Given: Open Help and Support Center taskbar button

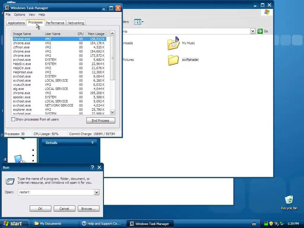Looking at the screenshot, I should click(103, 224).
